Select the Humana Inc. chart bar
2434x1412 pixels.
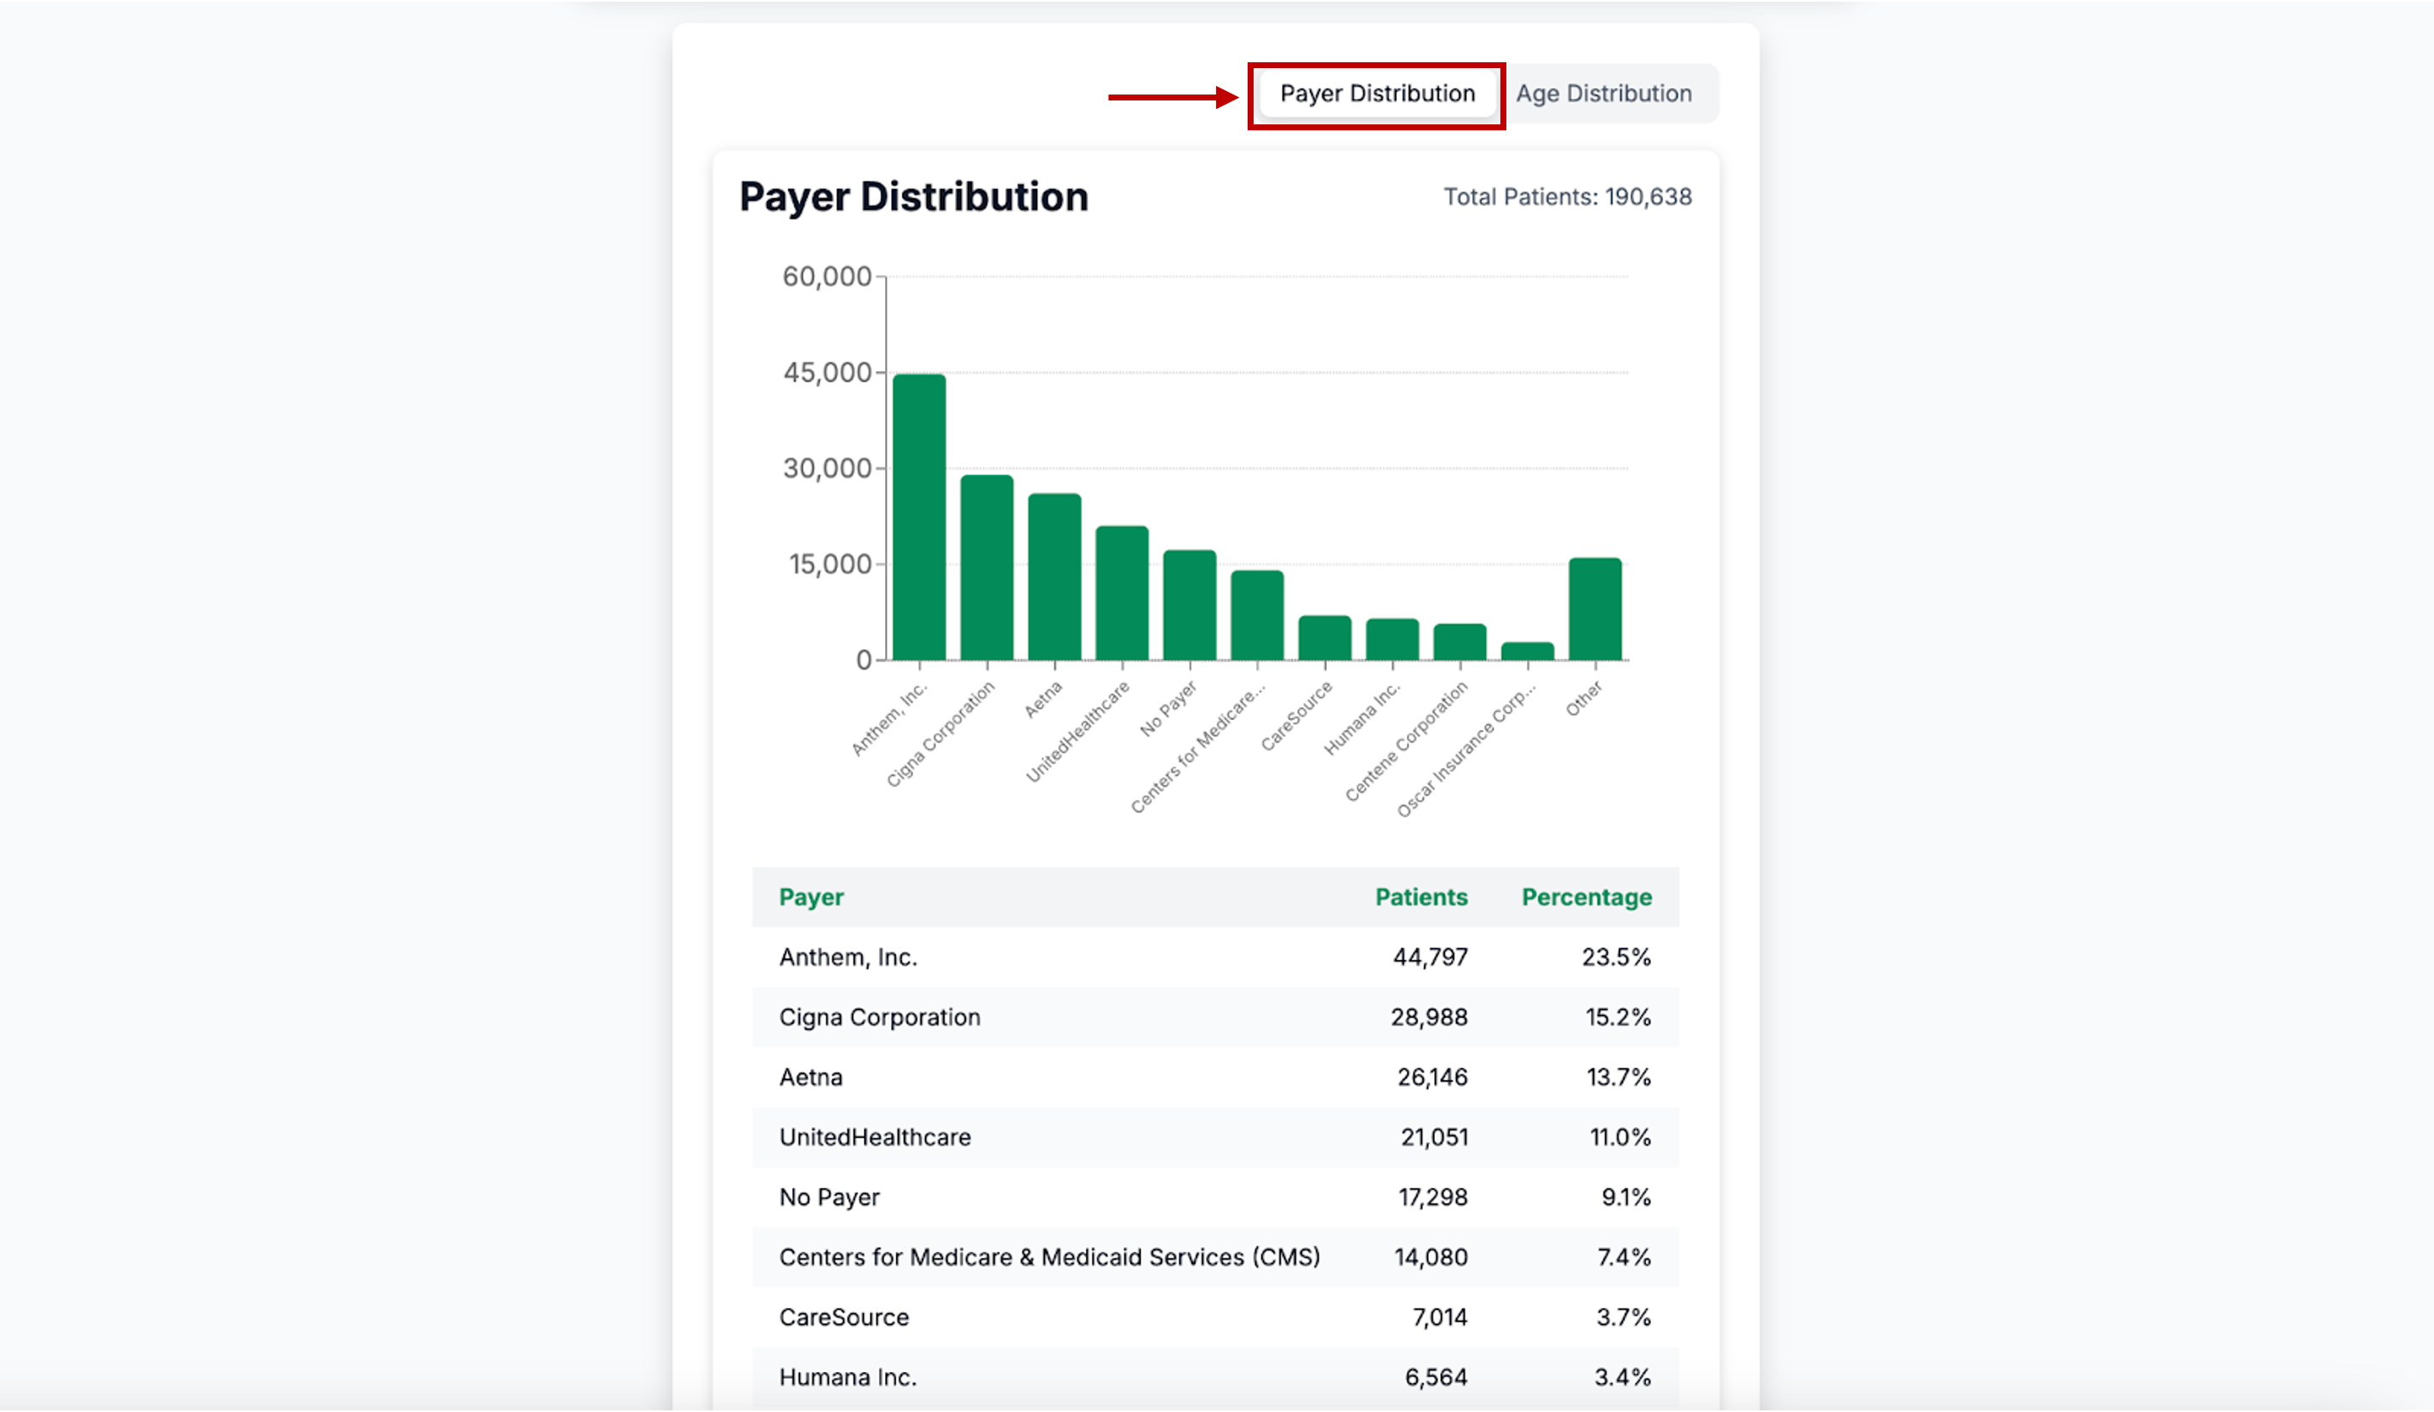1391,639
